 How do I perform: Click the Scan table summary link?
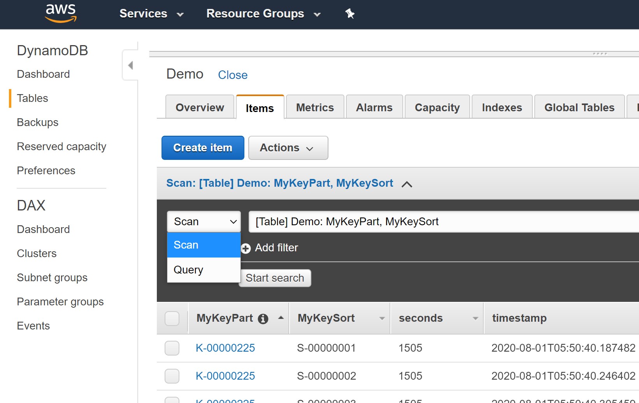[279, 183]
